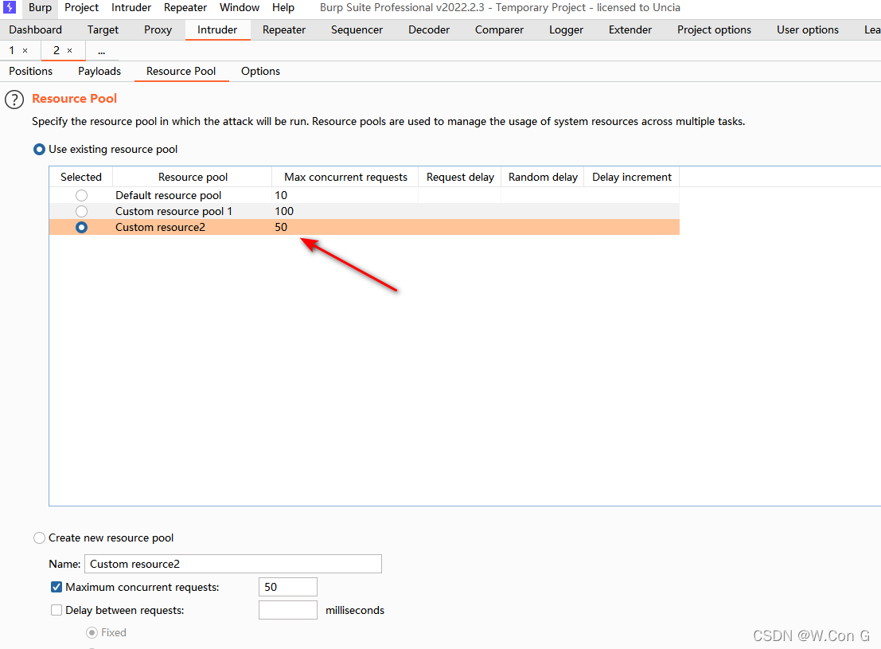Open the User options tab
The image size is (881, 649).
click(x=808, y=29)
